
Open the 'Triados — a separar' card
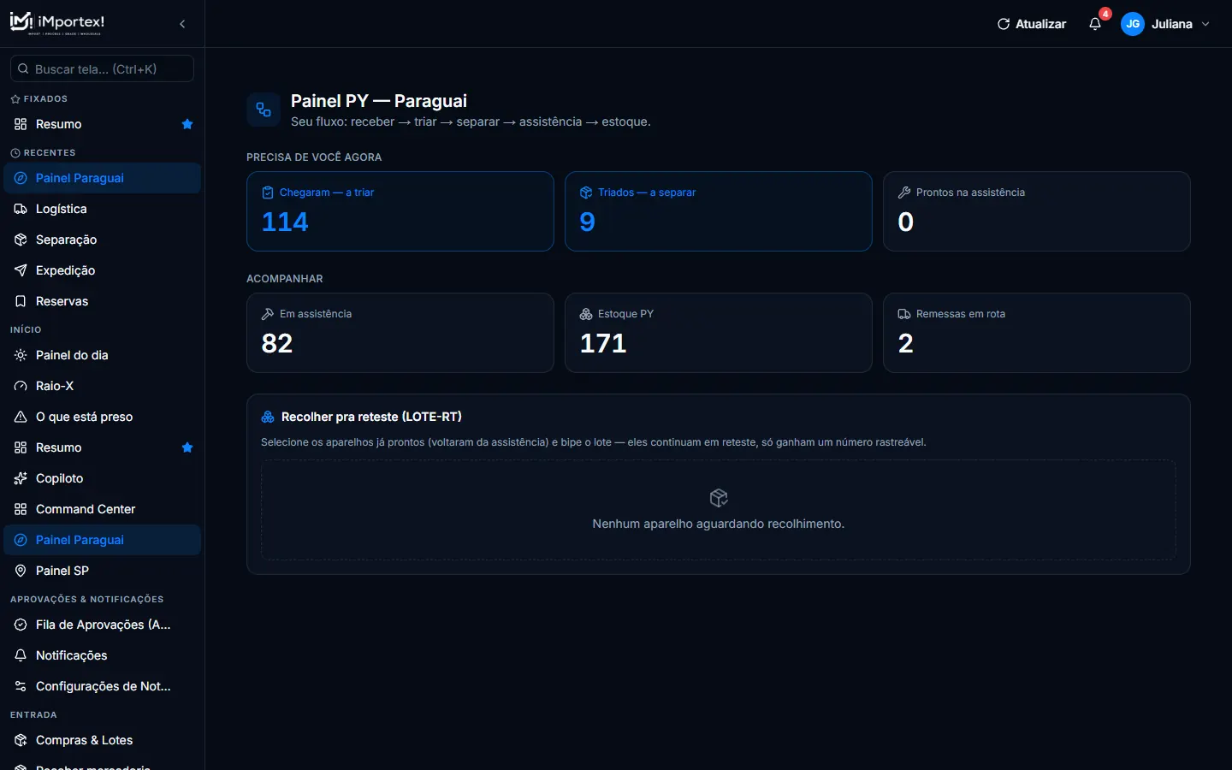[x=719, y=211]
